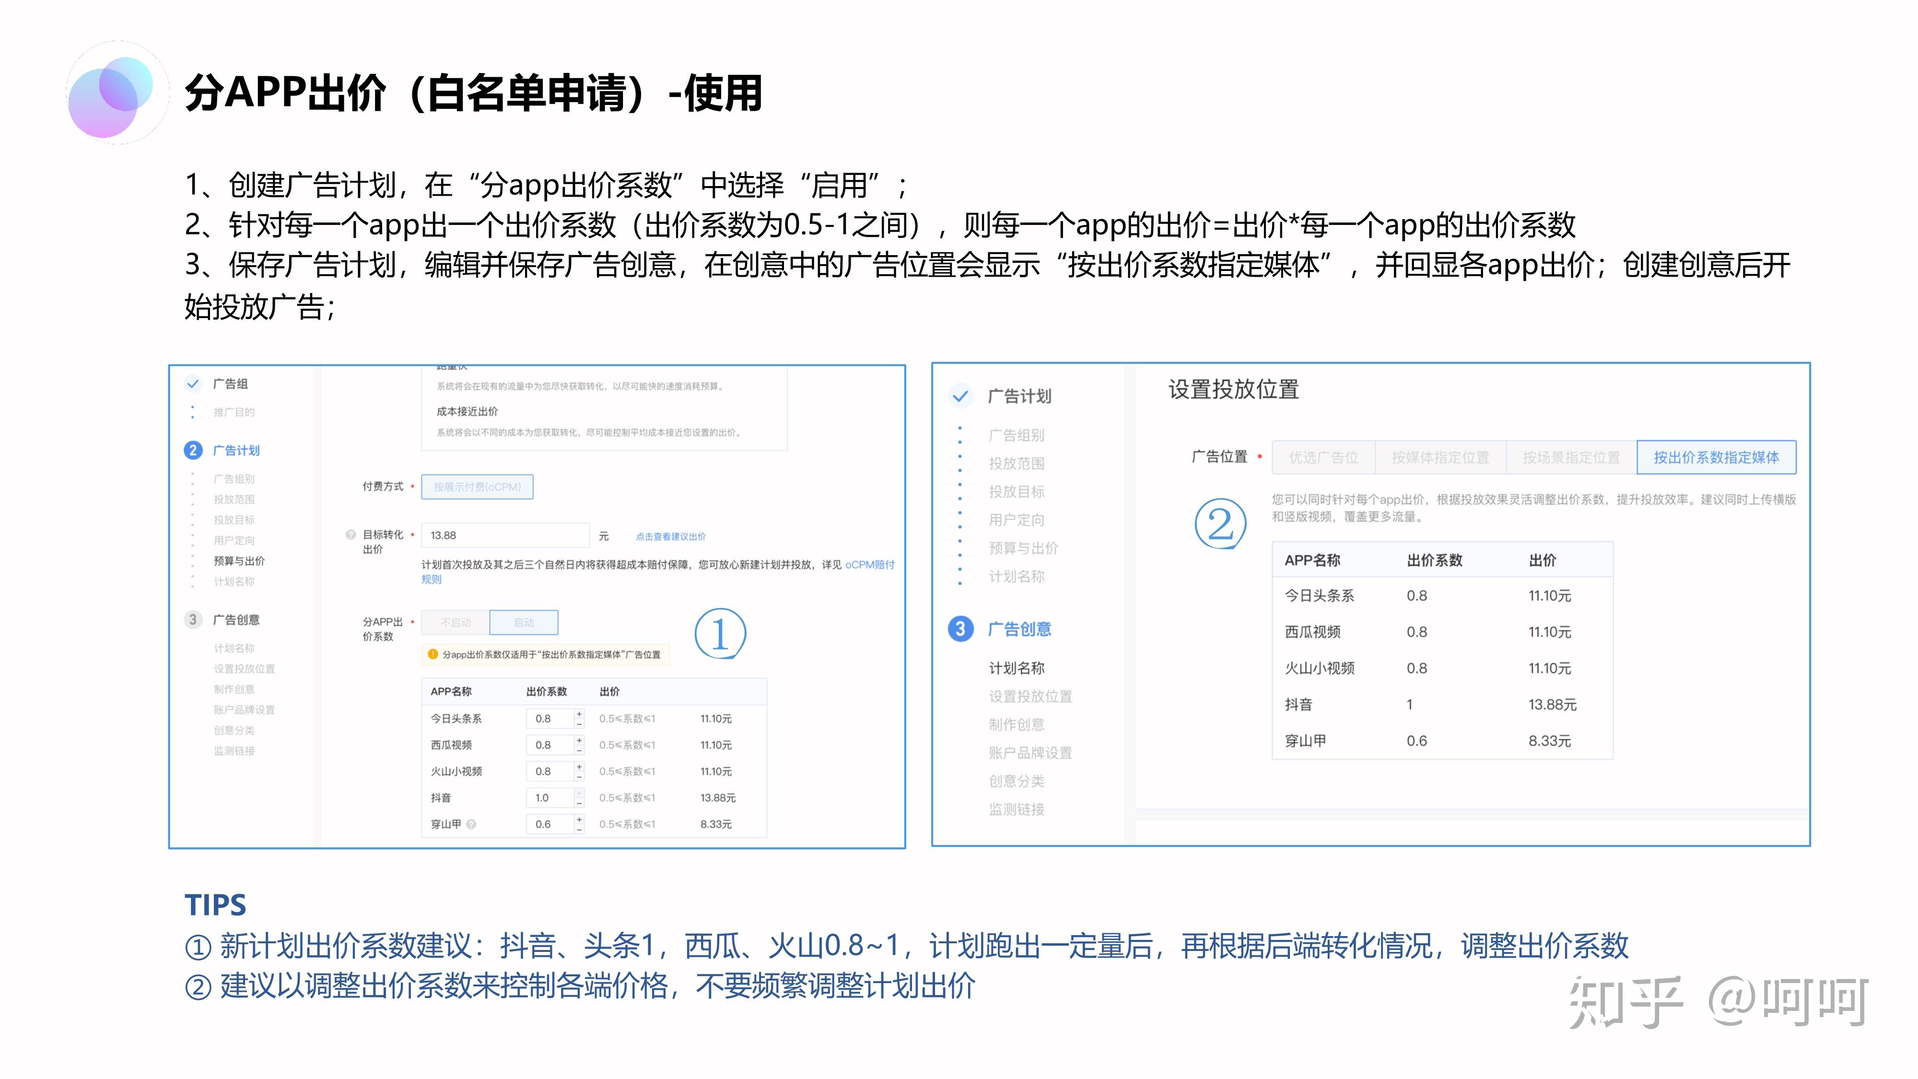Select the 按场景指定位置 tab
Image resolution: width=1918 pixels, height=1079 pixels.
click(x=1572, y=457)
